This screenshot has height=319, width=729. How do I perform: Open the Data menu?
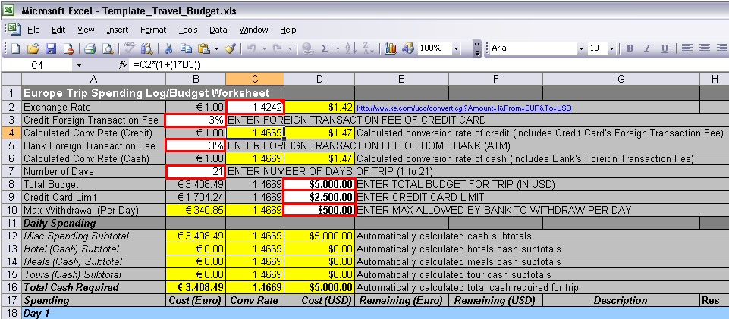coord(218,30)
